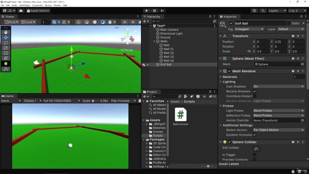Click the Step frame button
The height and width of the screenshot is (174, 309).
[x=162, y=11]
